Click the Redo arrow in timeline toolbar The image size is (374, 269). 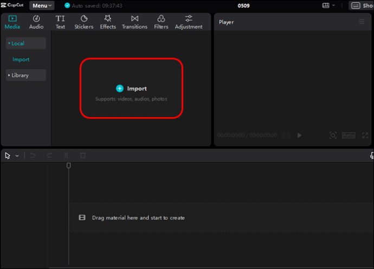pos(49,156)
